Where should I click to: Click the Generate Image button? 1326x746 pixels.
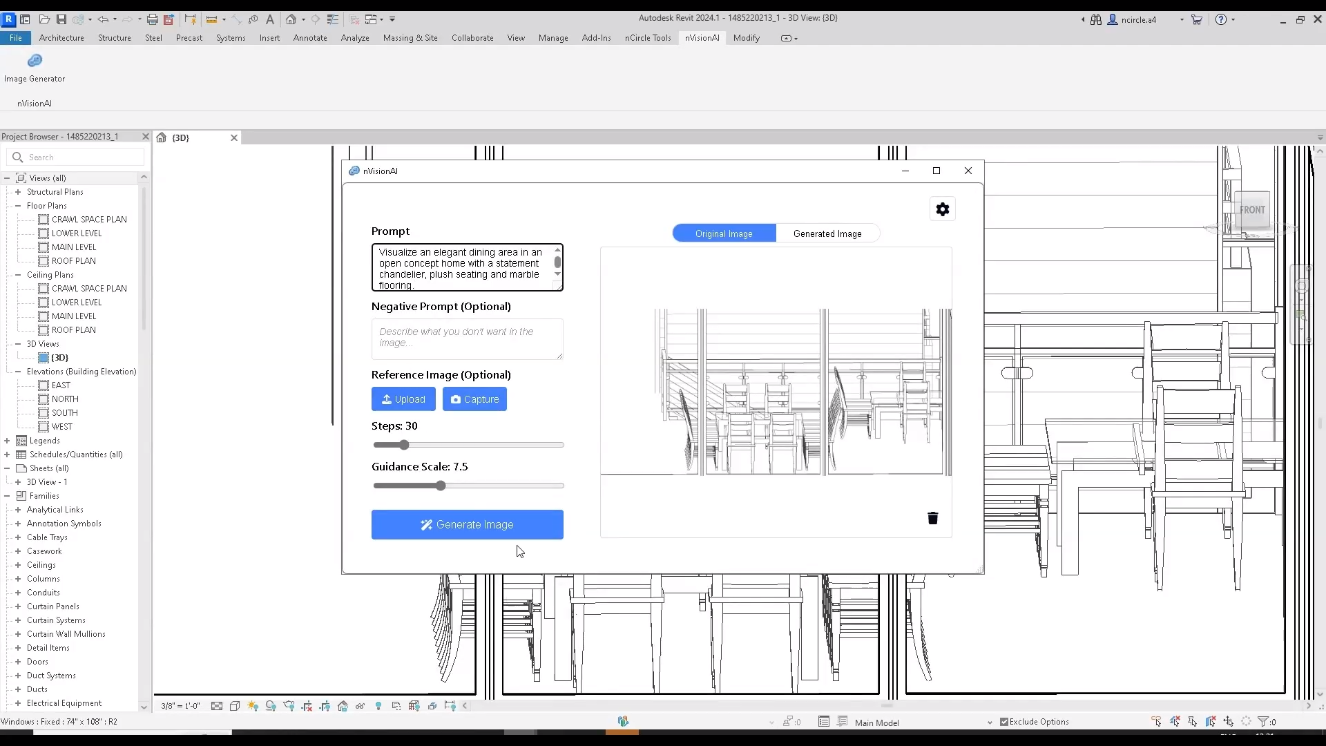468,525
